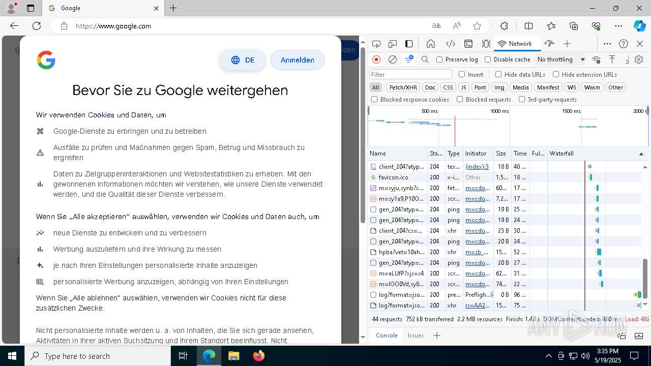This screenshot has height=366, width=651.
Task: Open the Cookies link in consent text
Action: click(101, 115)
